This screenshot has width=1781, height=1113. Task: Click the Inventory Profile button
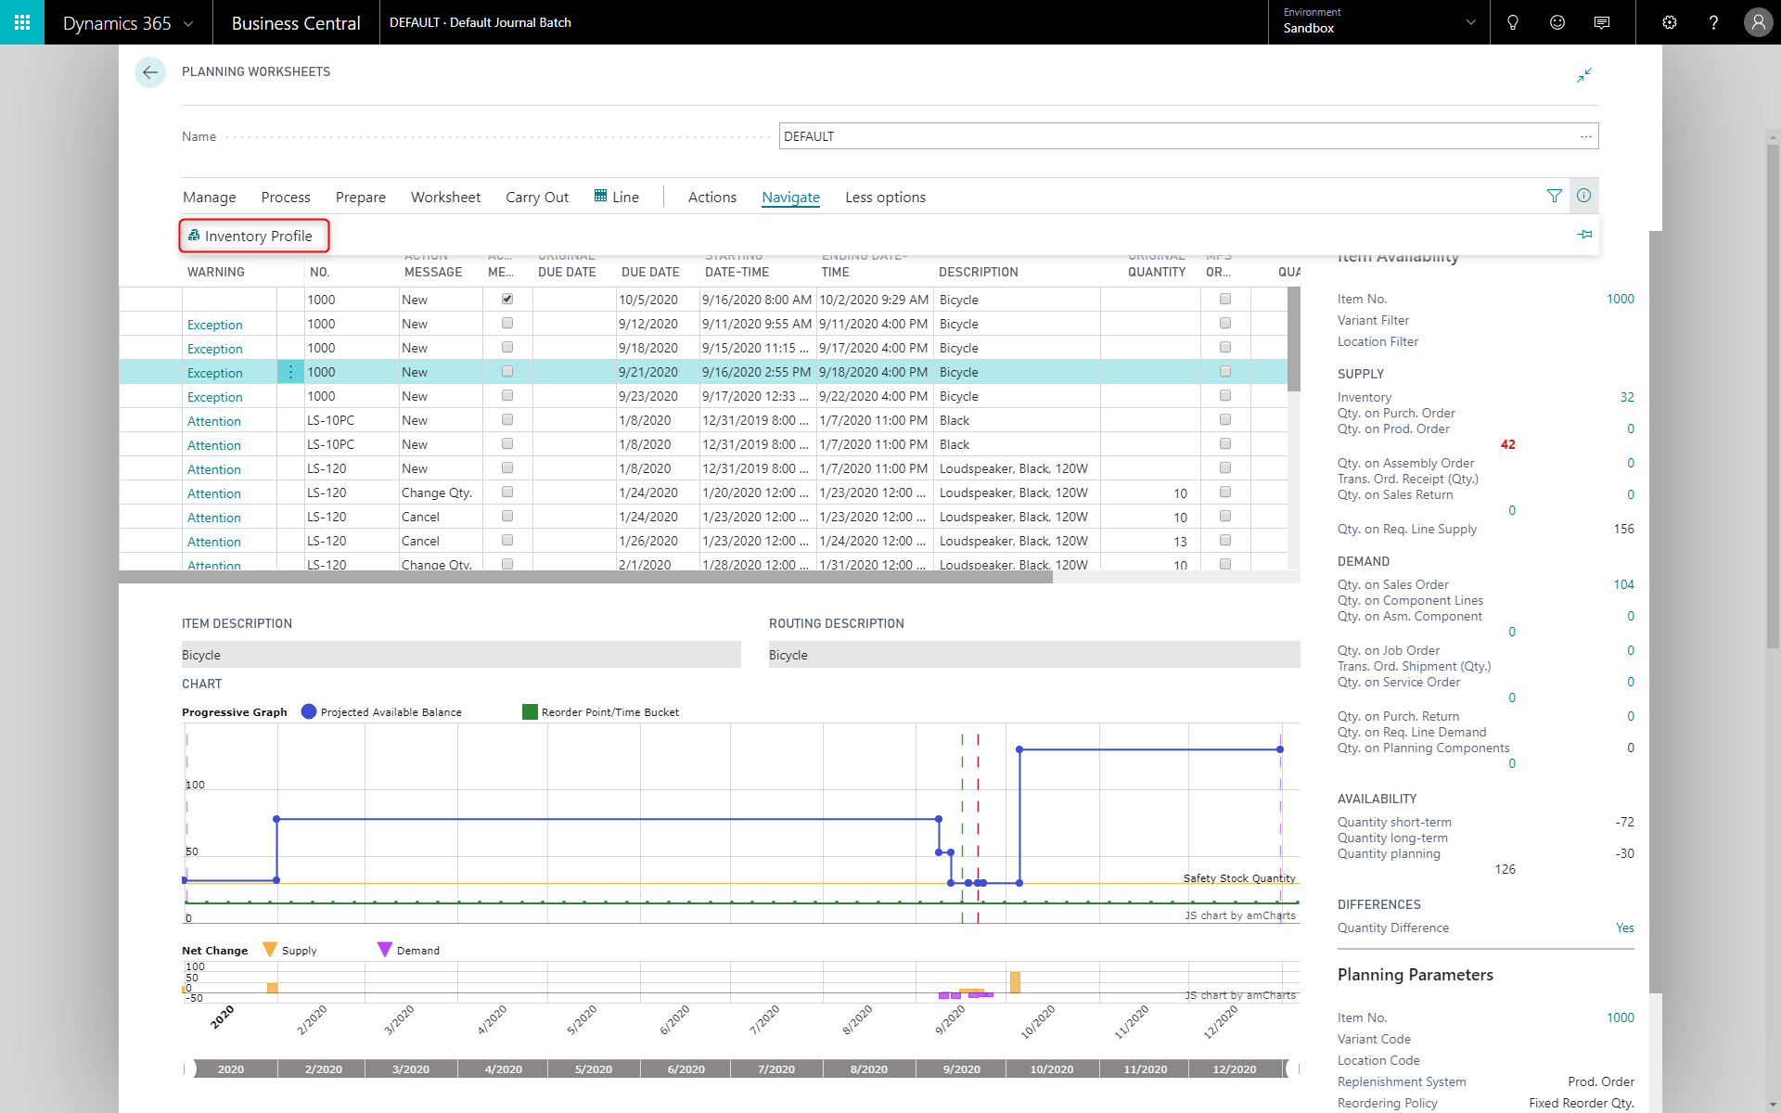tap(252, 236)
